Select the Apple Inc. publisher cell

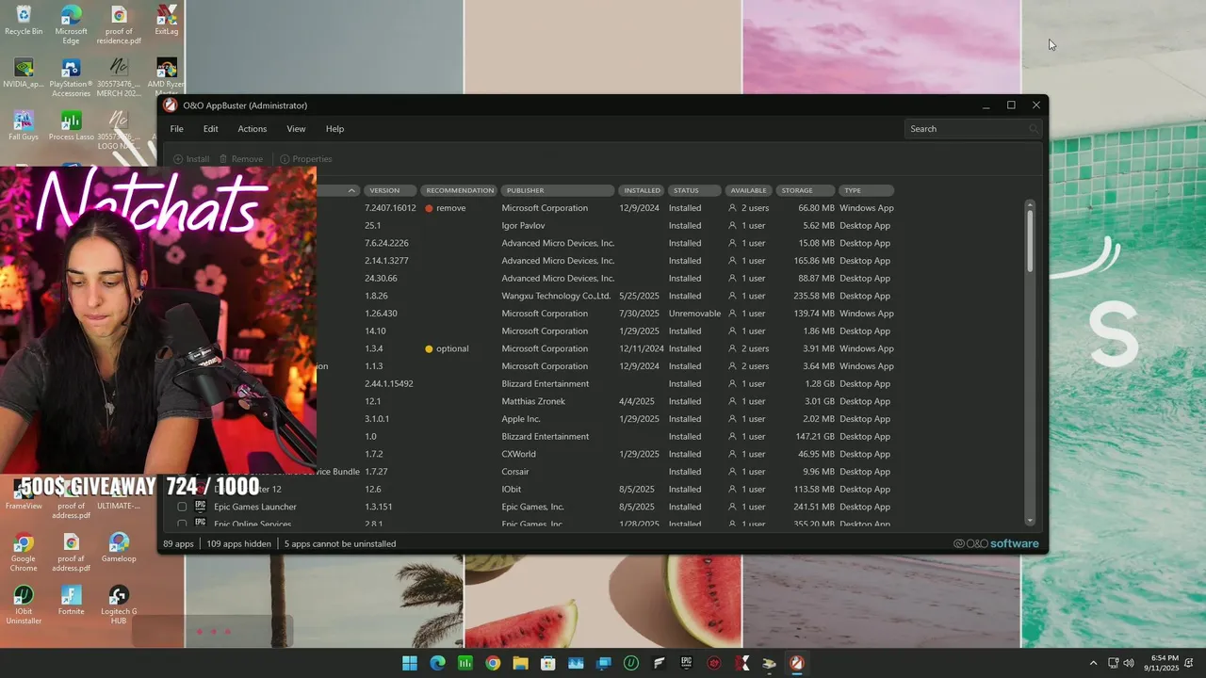click(521, 419)
